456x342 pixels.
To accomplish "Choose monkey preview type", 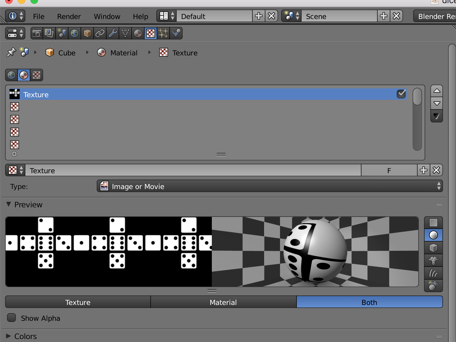I will [x=433, y=261].
